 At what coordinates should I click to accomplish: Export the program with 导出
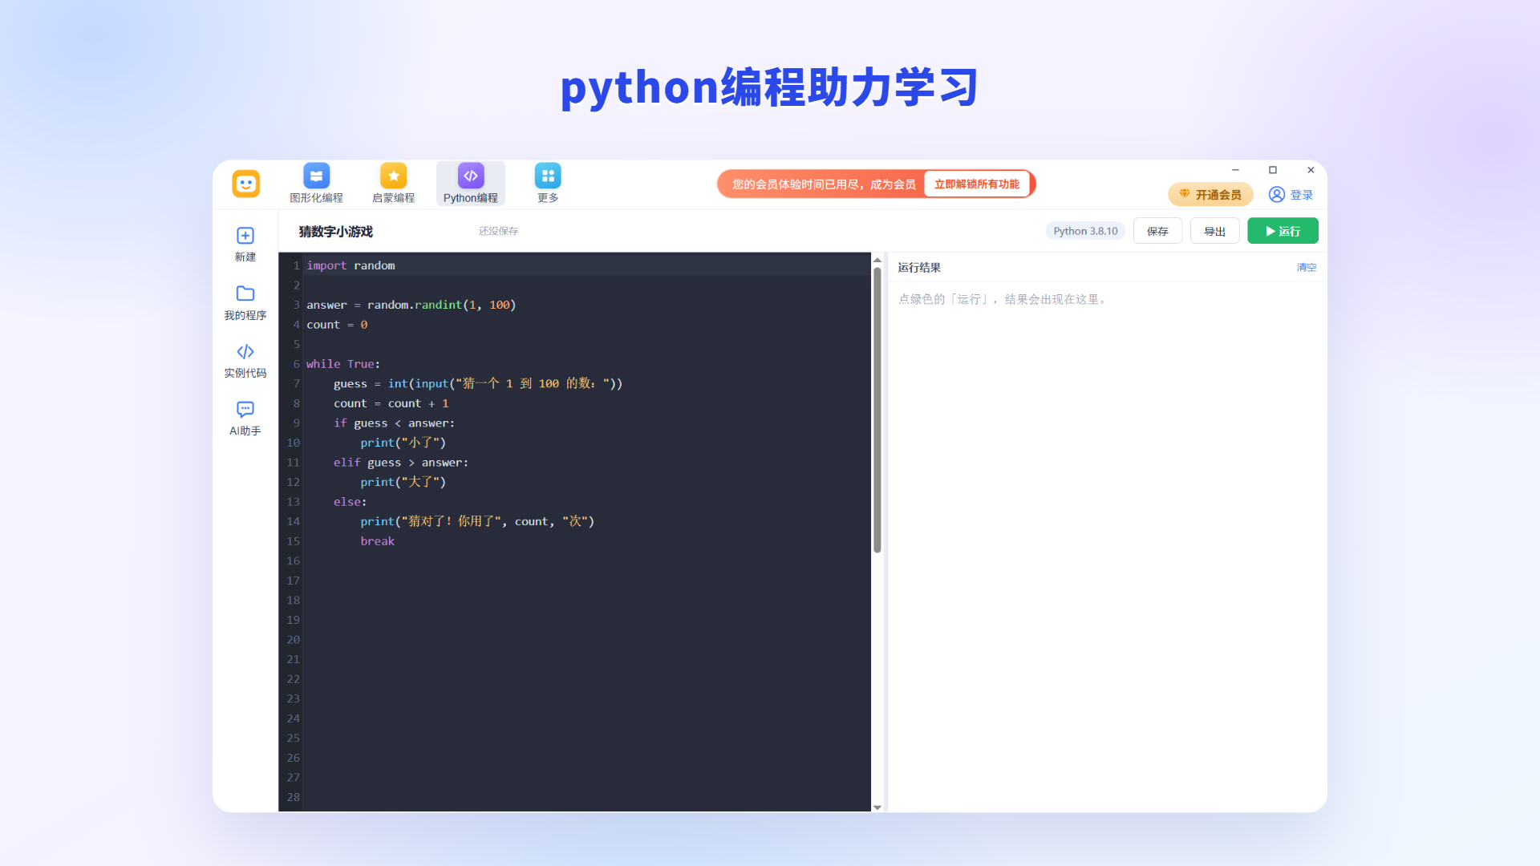pyautogui.click(x=1214, y=231)
